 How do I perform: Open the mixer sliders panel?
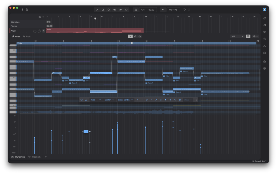point(265,32)
